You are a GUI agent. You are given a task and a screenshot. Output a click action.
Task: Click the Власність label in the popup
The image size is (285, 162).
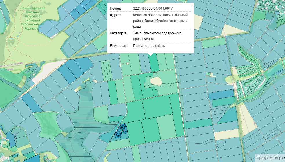pyautogui.click(x=118, y=46)
